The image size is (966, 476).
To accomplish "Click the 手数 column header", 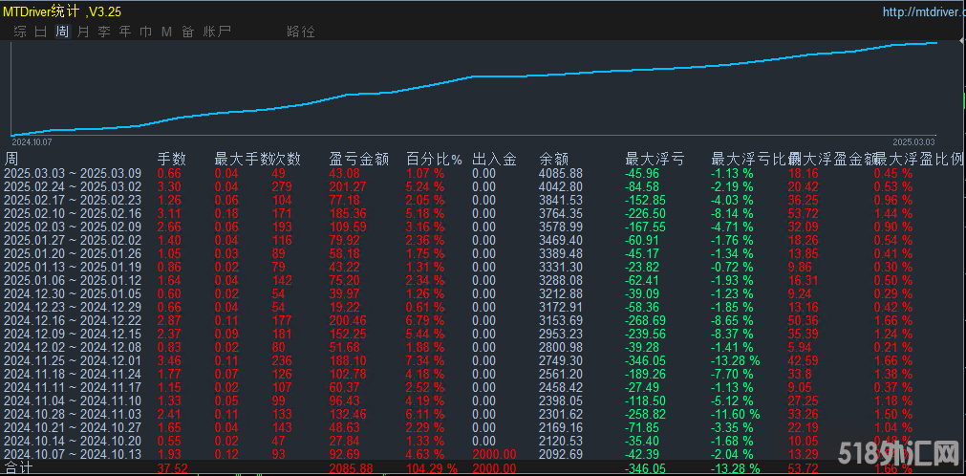I will click(172, 159).
